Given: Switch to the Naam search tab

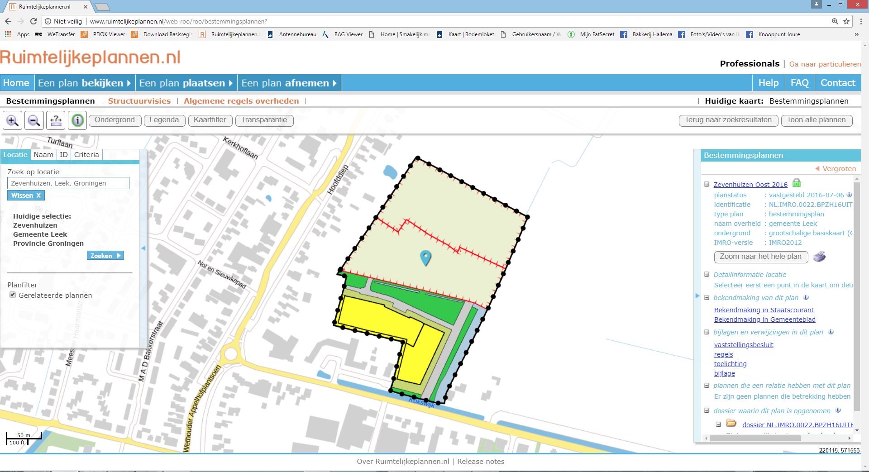Looking at the screenshot, I should (x=43, y=155).
